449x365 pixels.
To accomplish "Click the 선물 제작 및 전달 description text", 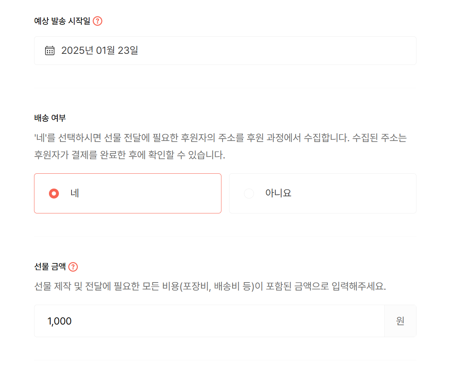I will coord(210,286).
